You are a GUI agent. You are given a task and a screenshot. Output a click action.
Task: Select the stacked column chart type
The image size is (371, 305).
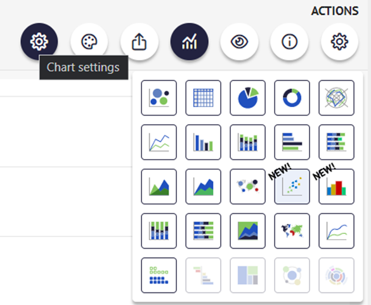pyautogui.click(x=247, y=142)
